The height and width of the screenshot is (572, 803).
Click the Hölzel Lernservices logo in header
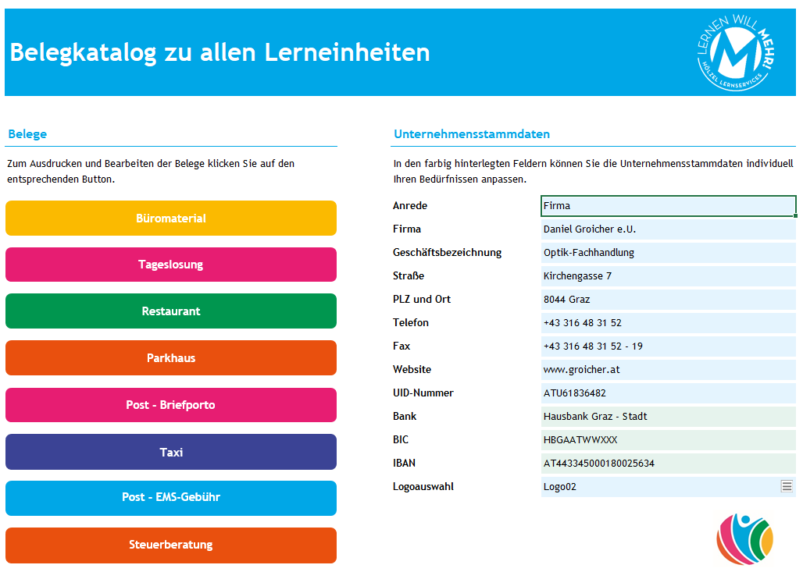pos(735,53)
